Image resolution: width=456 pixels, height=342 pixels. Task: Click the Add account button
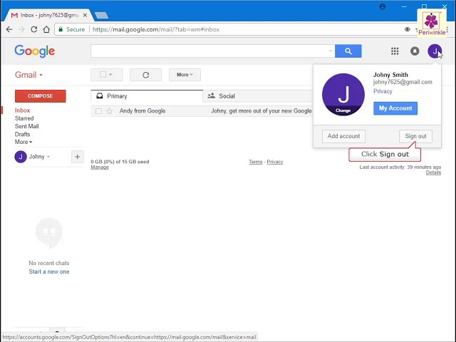pyautogui.click(x=343, y=136)
